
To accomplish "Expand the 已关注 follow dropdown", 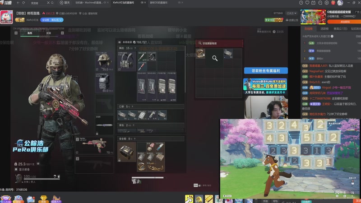I will pos(291,14).
